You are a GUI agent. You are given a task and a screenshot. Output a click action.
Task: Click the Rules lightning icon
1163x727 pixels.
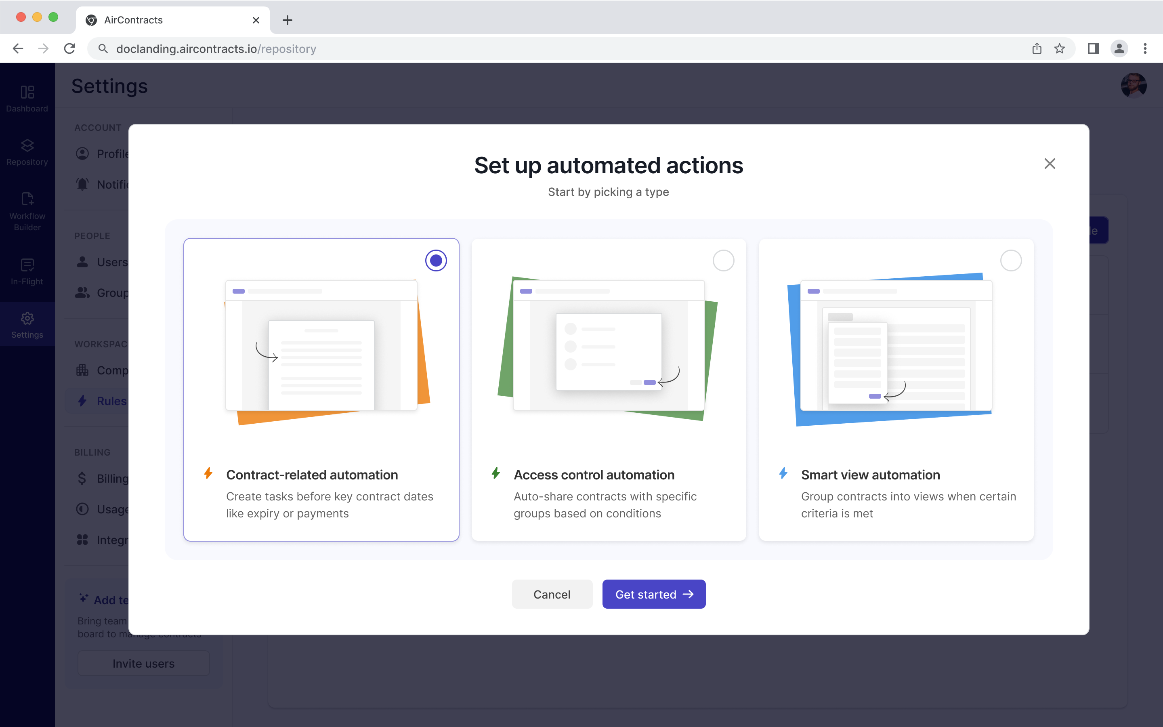[x=82, y=401]
